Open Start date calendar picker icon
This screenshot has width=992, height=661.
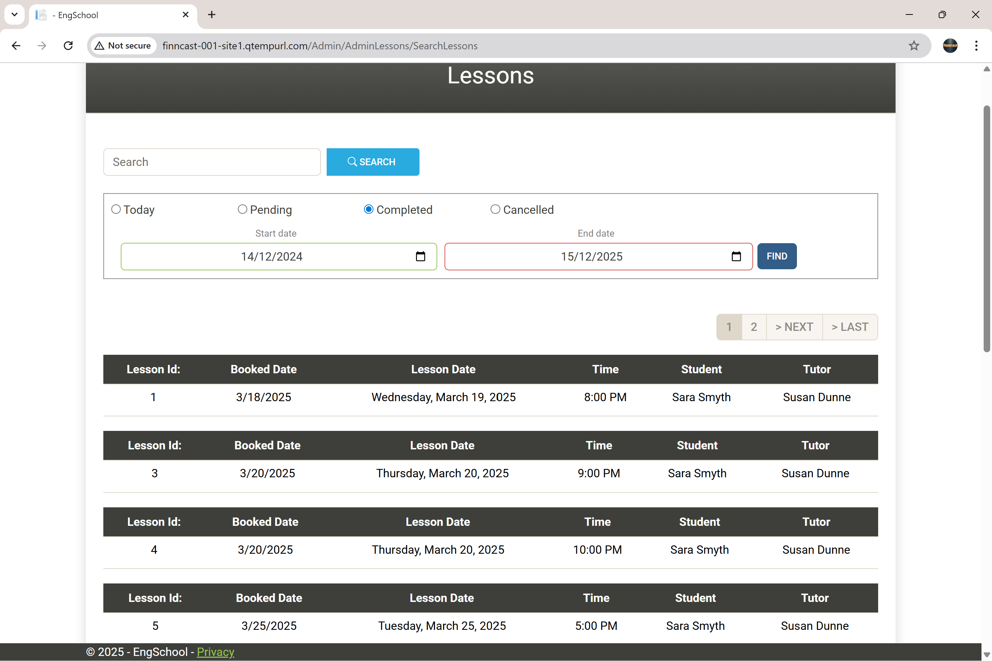420,256
